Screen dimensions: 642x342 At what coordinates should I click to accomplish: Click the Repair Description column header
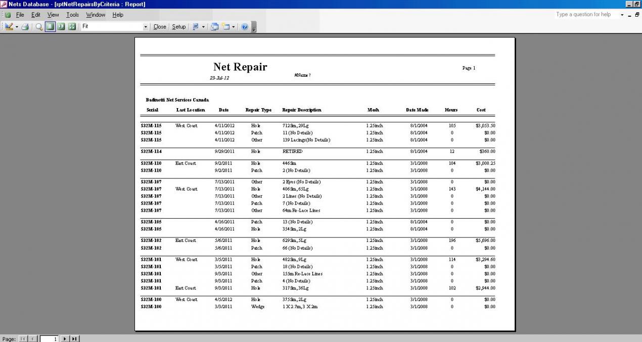click(x=302, y=110)
